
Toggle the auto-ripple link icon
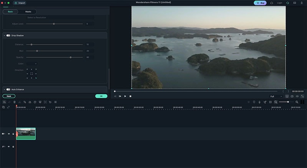pyautogui.click(x=8, y=107)
